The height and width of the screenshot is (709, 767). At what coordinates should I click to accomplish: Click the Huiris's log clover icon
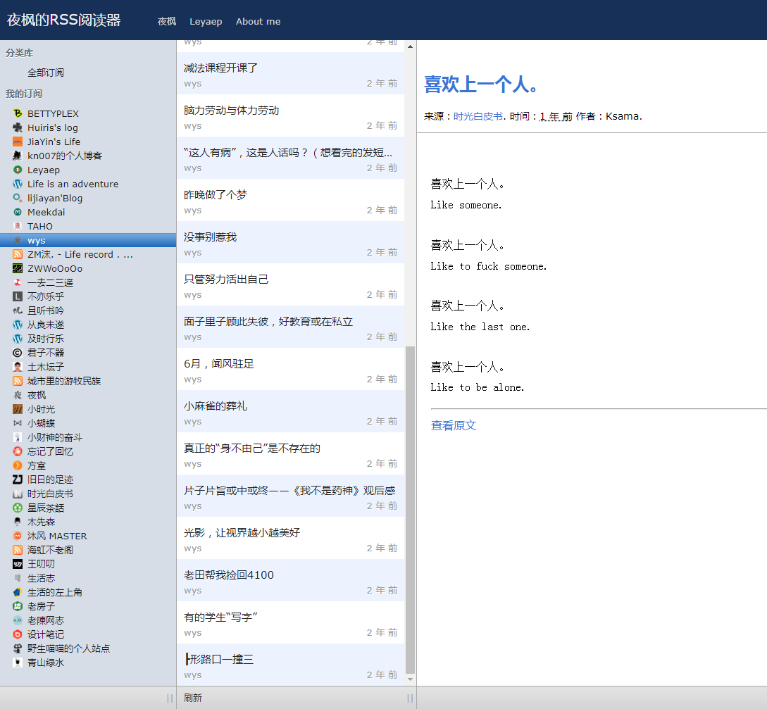pos(18,127)
